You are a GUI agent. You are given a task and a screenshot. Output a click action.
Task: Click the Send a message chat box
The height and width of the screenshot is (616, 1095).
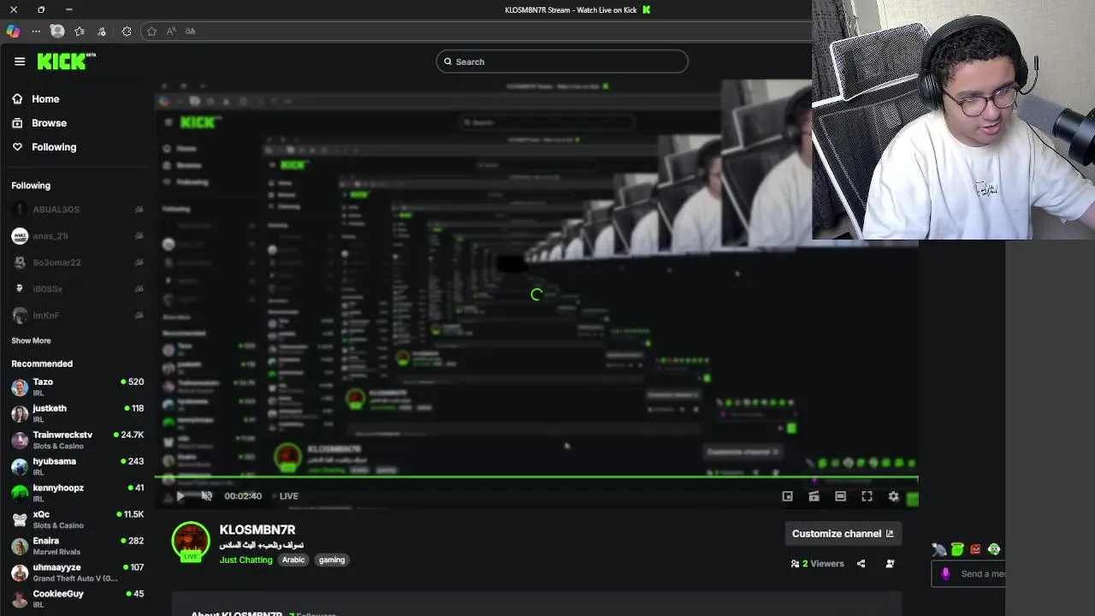point(968,574)
